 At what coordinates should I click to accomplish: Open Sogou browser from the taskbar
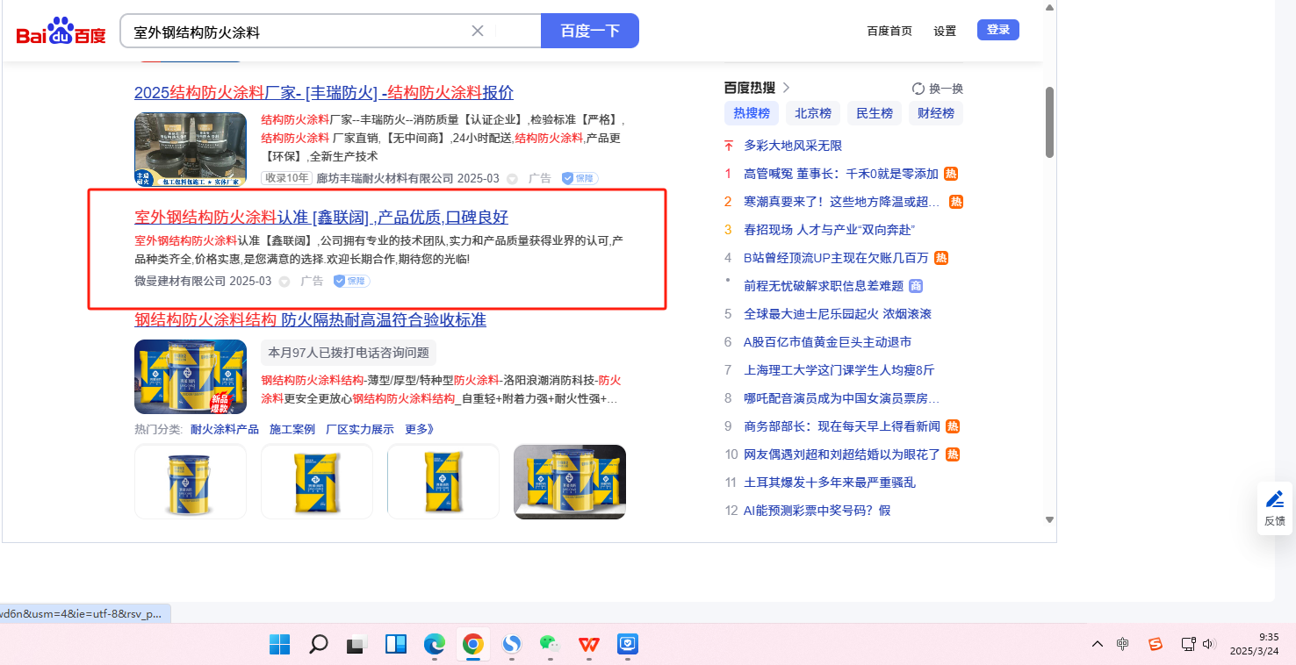point(512,644)
